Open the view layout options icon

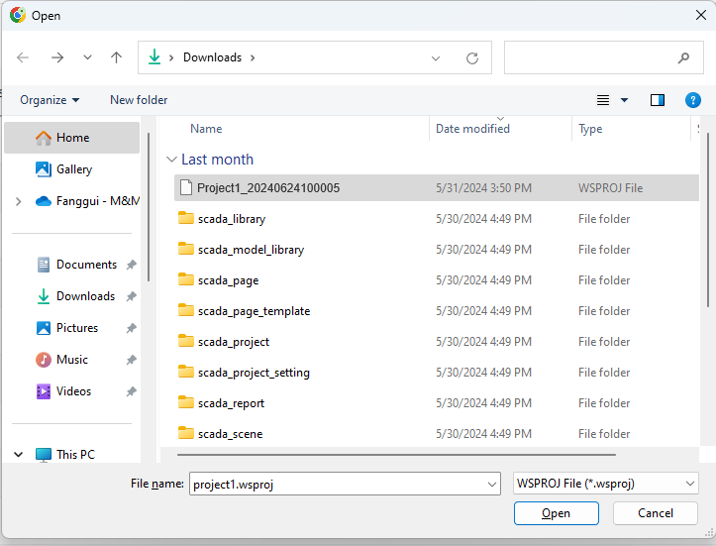pyautogui.click(x=603, y=100)
